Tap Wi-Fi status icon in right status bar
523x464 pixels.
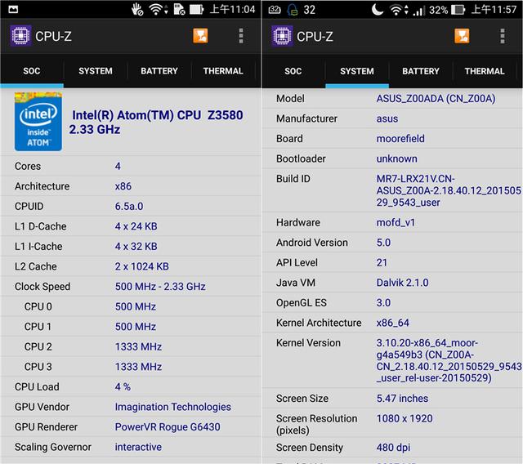[x=396, y=10]
